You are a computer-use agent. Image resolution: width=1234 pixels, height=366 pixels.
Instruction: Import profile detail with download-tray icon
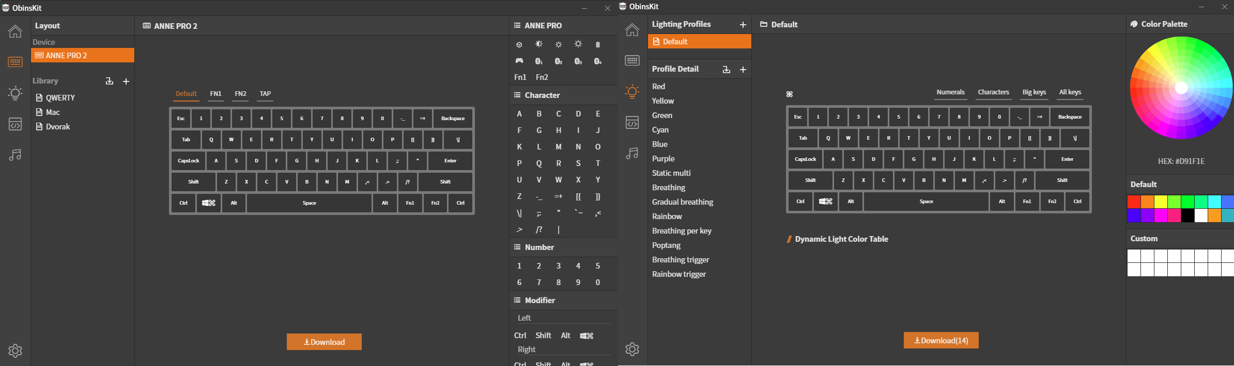pos(726,70)
